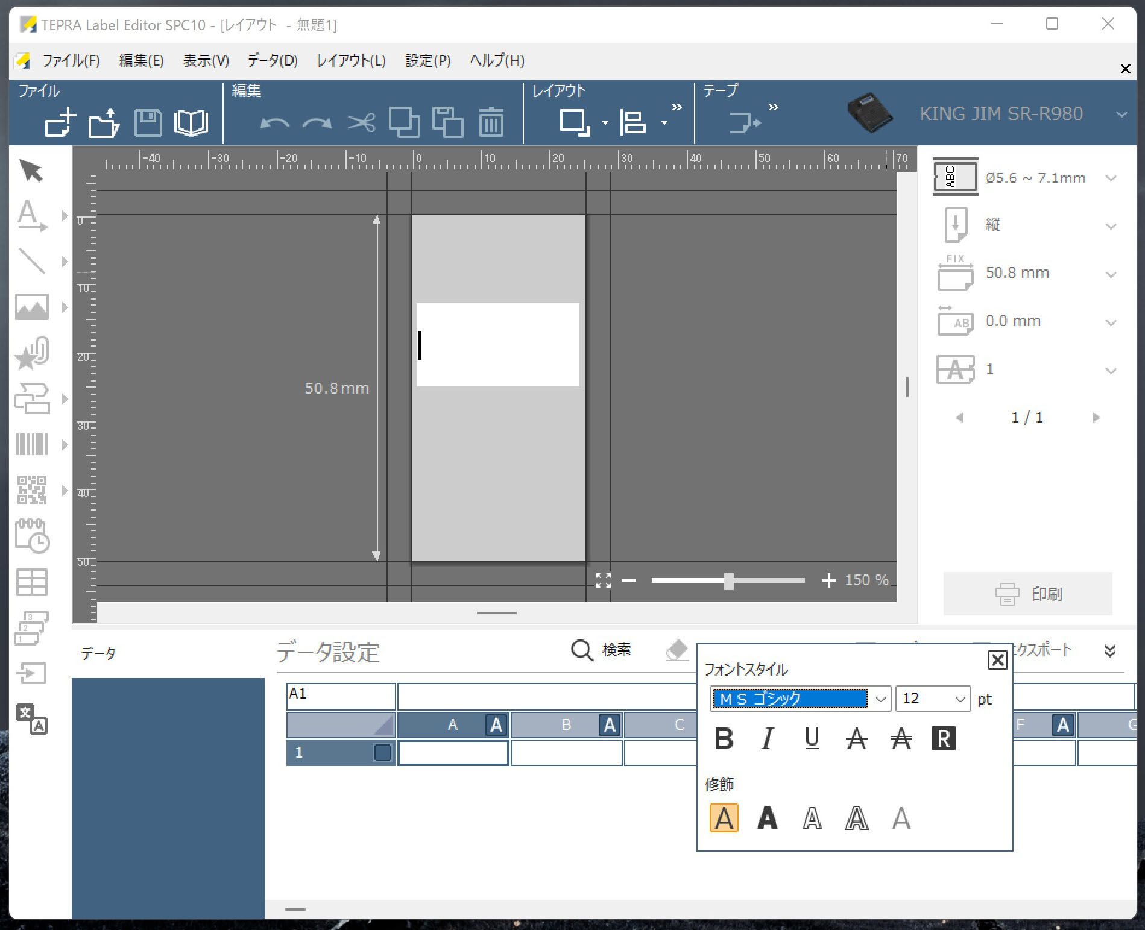Screen dimensions: 1145x930
Task: Click the 印刷 print button
Action: pyautogui.click(x=1027, y=594)
